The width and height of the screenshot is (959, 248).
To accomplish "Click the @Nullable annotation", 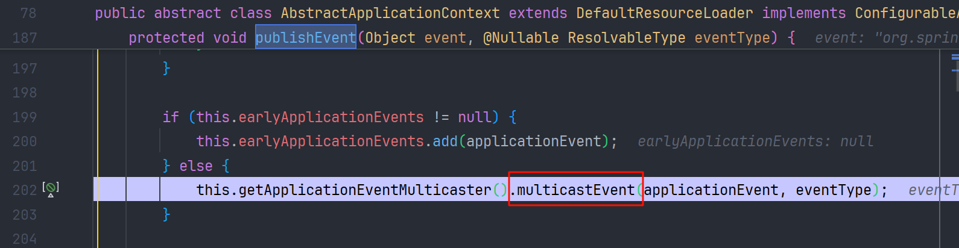I will click(521, 38).
